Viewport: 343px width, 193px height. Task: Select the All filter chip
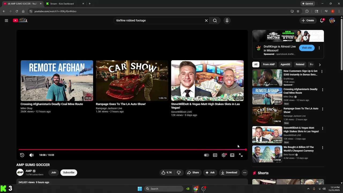256,64
